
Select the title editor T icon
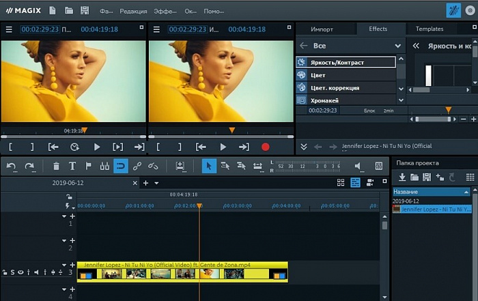(72, 166)
